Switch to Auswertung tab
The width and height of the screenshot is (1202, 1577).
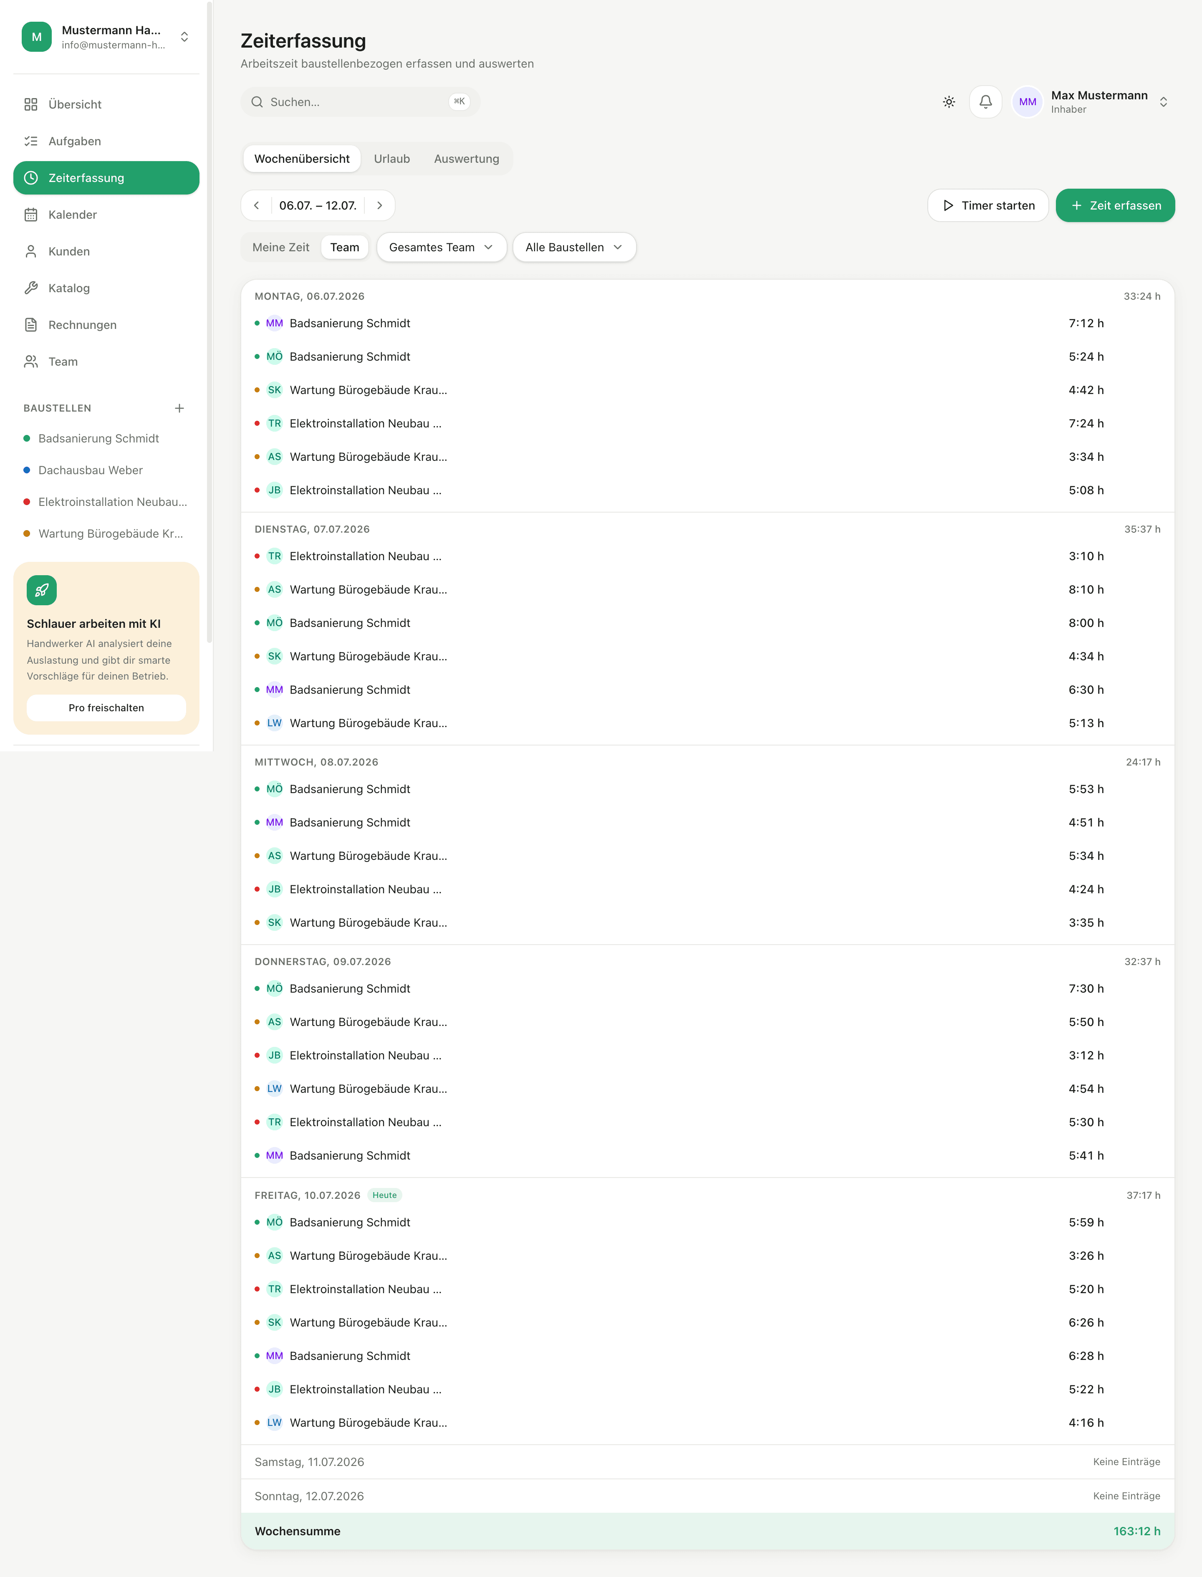(x=467, y=159)
